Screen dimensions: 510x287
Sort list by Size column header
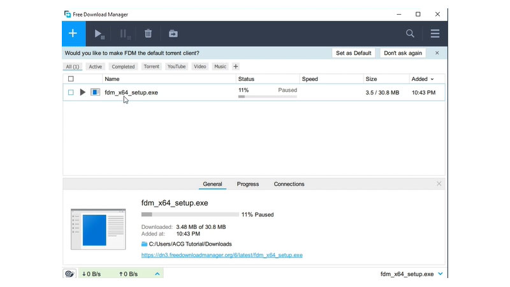371,79
